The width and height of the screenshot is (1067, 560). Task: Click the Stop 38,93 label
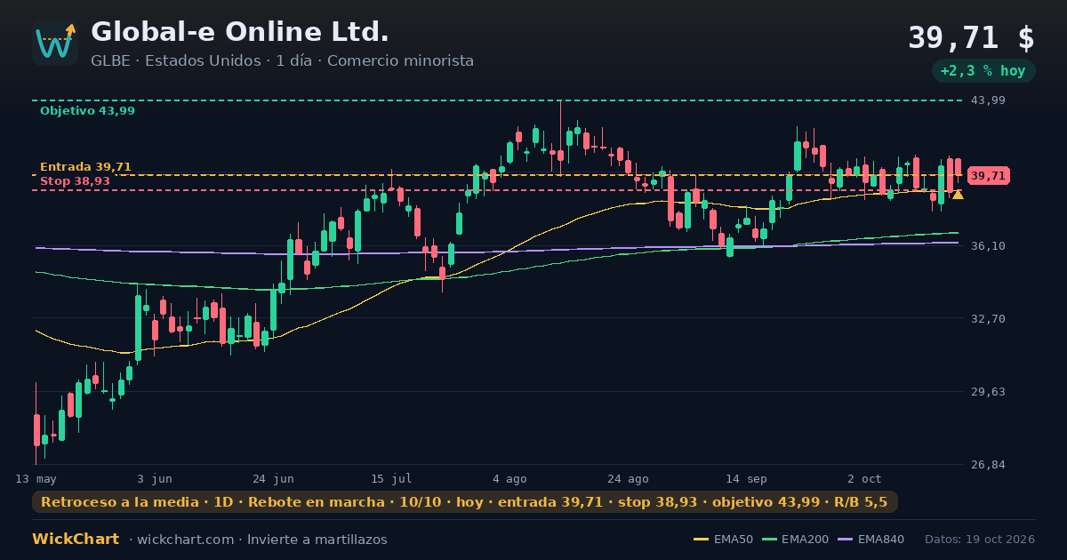point(75,181)
